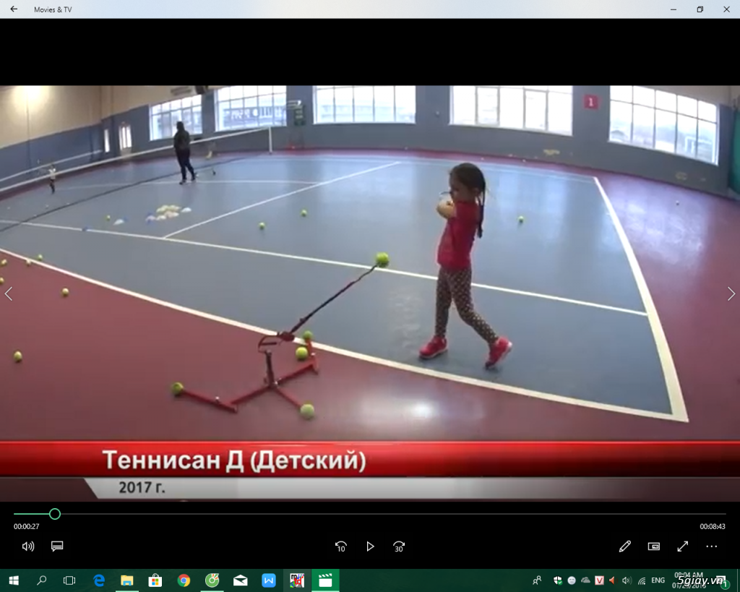Open Windows Defender tray icon

[558, 580]
